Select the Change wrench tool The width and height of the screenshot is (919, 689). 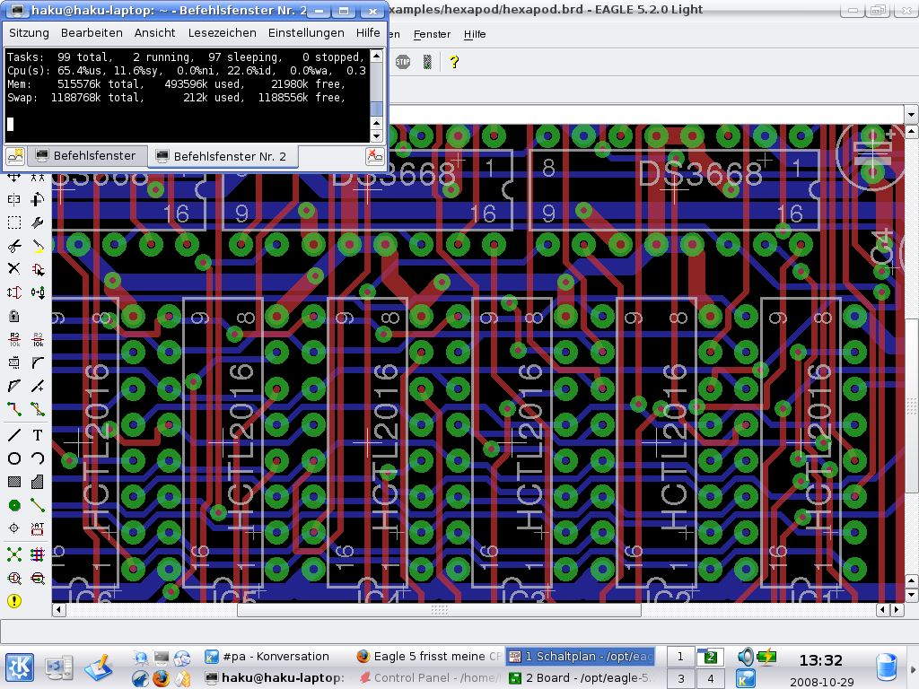pos(38,222)
